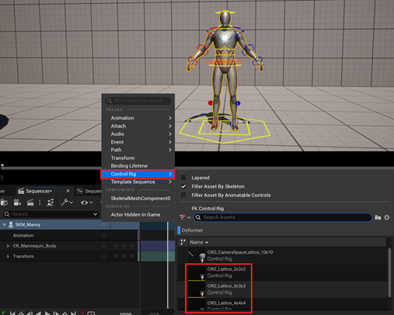Click the Sequencer toolbar icon left of the wrench
Screen dimensions: 394x315
(x=50, y=202)
